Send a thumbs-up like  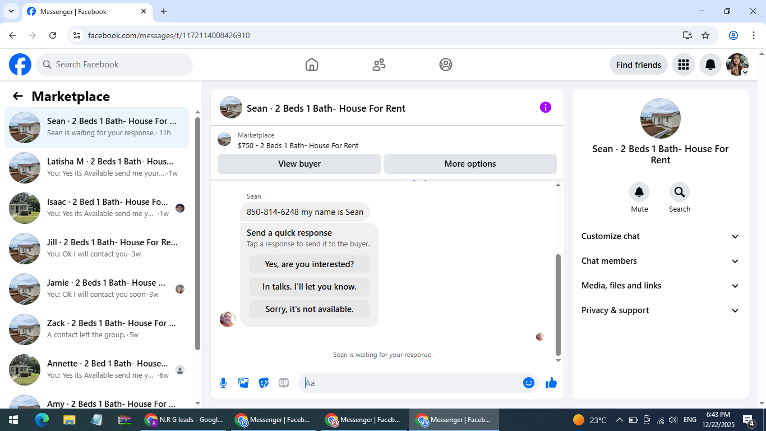tap(551, 383)
